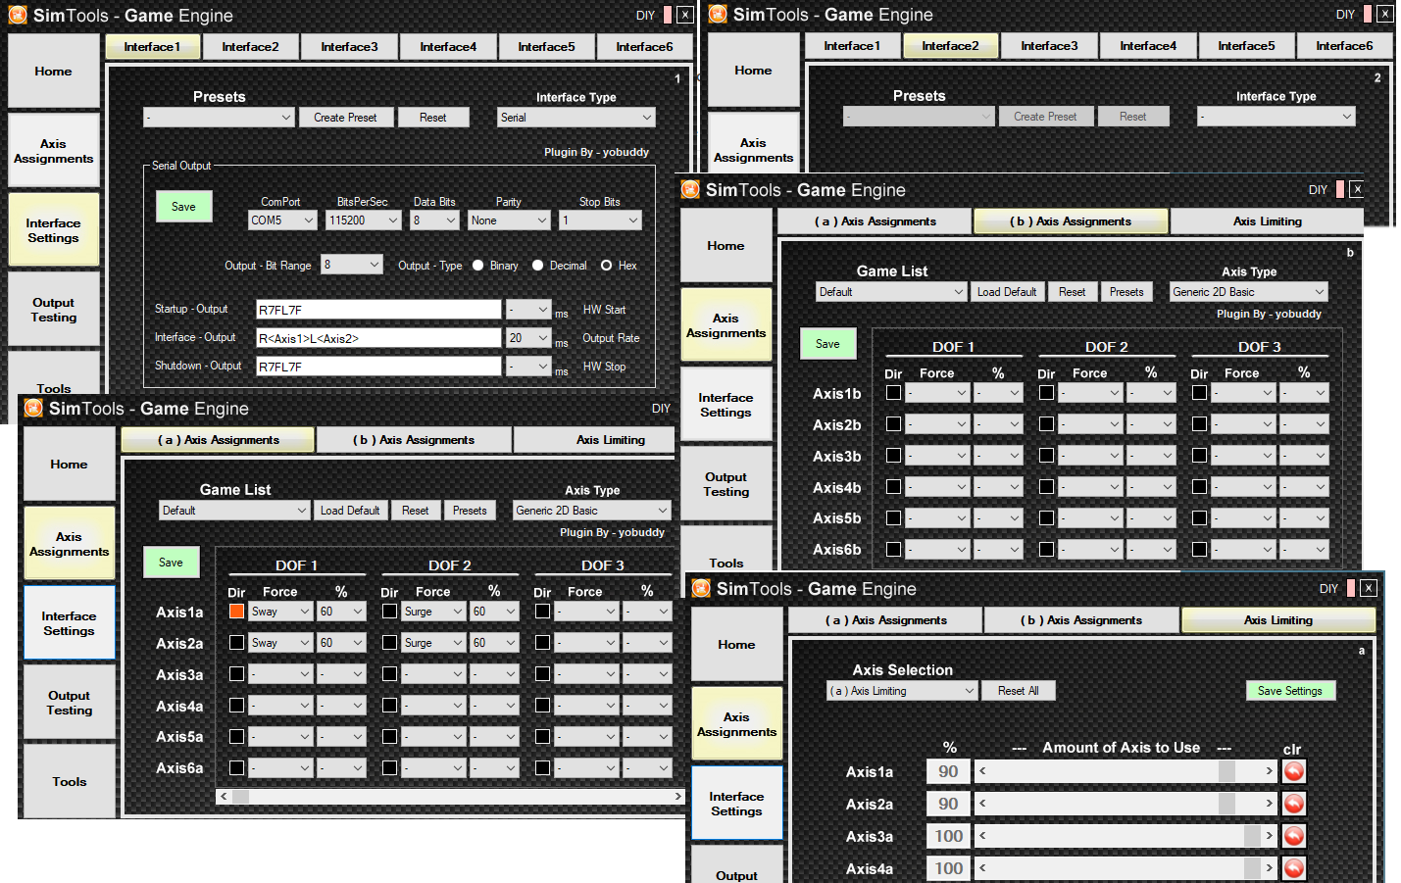This screenshot has width=1401, height=883.
Task: Click Presets button in (b) Axis Assignments window
Action: 1126,292
